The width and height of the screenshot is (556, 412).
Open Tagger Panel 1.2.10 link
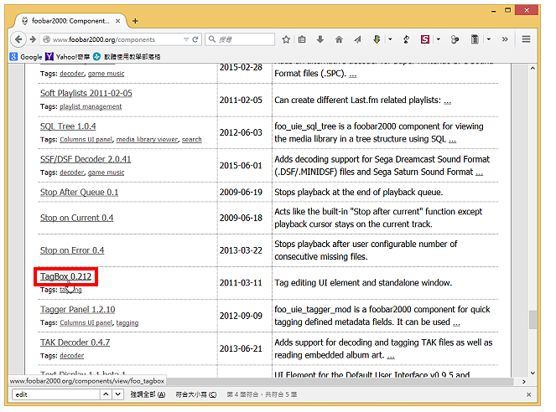78,309
